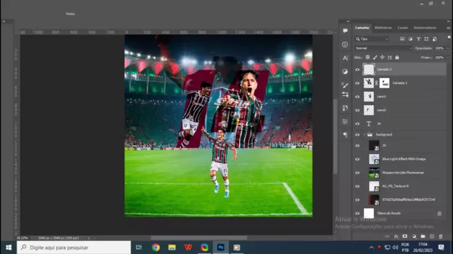This screenshot has height=254, width=453.
Task: Open the Normal blend mode dropdown
Action: point(383,48)
